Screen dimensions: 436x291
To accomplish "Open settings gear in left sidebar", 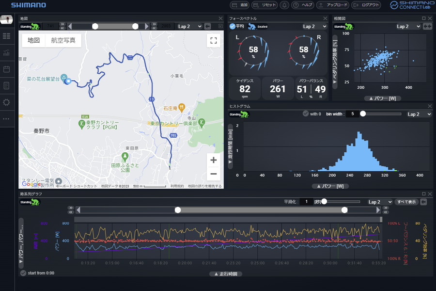I will pyautogui.click(x=6, y=102).
